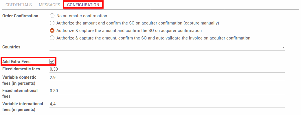The height and width of the screenshot is (115, 301).
Task: Select Authorize & capture and confirm SO option
Action: coord(52,31)
